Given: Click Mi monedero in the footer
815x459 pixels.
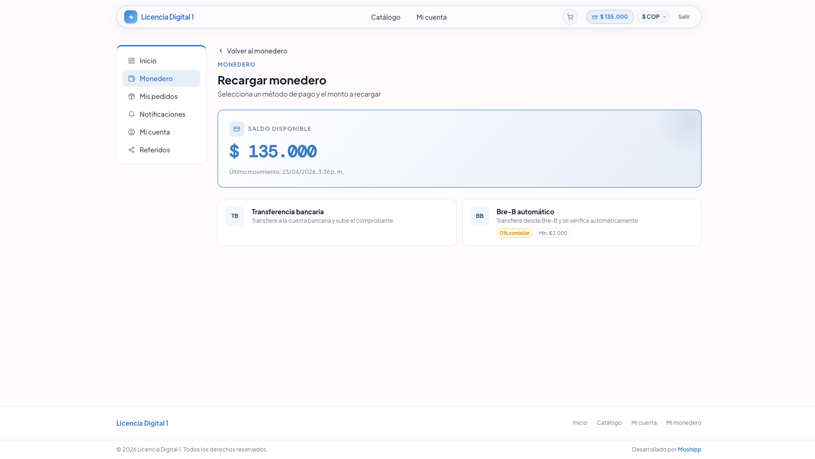Looking at the screenshot, I should coord(684,422).
